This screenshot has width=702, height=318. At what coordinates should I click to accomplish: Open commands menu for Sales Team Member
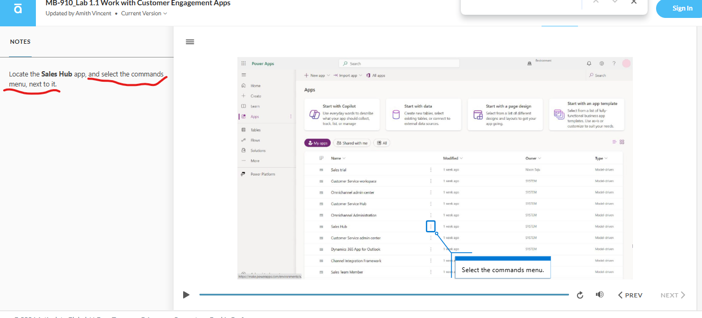pyautogui.click(x=431, y=272)
